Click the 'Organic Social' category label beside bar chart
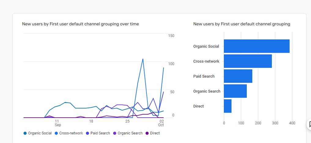This screenshot has width=311, height=143. point(206,46)
